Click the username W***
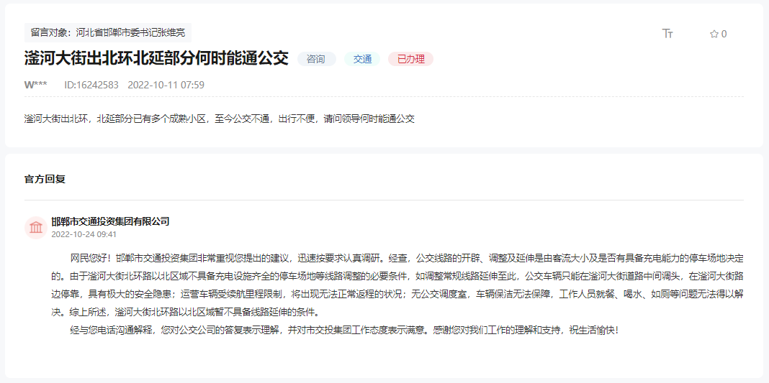This screenshot has width=769, height=383. [36, 85]
